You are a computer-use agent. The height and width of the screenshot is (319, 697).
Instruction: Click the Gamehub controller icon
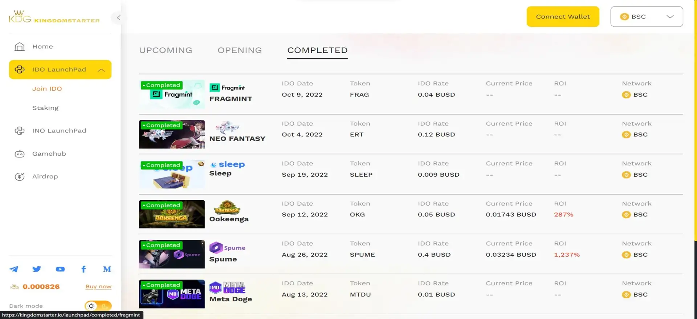[x=20, y=154]
